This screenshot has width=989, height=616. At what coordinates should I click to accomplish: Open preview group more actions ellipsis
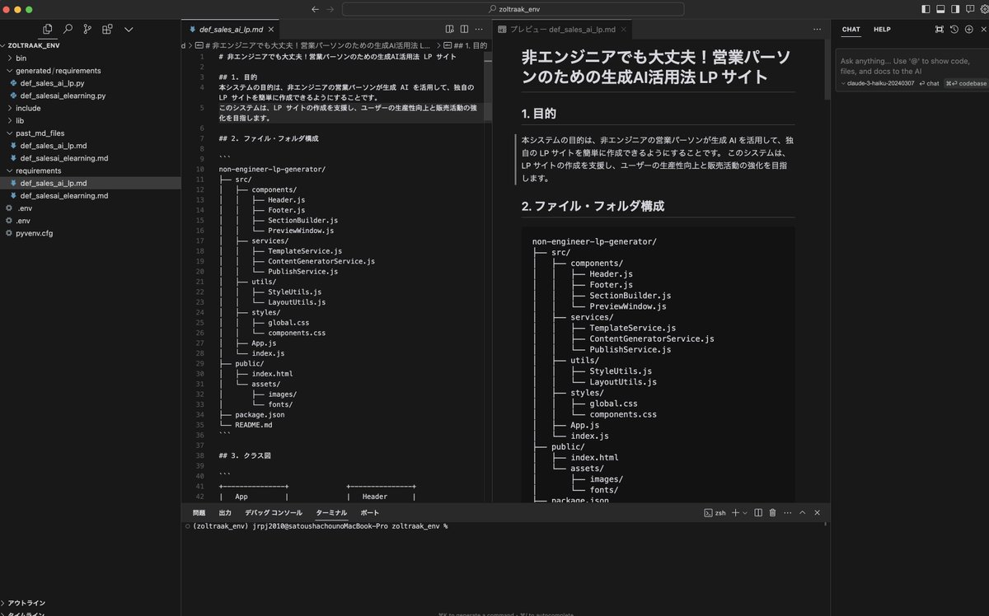point(818,29)
